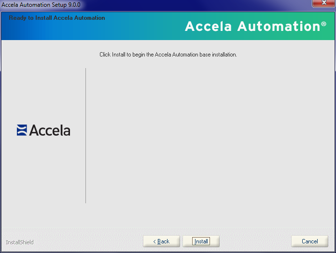Screen dimensions: 336x253
Task: Click the vertical divider line beside the logo
Action: 85,135
